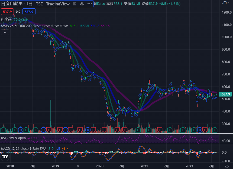
Task: Click the 0.0 spread value
Action: click(x=18, y=12)
